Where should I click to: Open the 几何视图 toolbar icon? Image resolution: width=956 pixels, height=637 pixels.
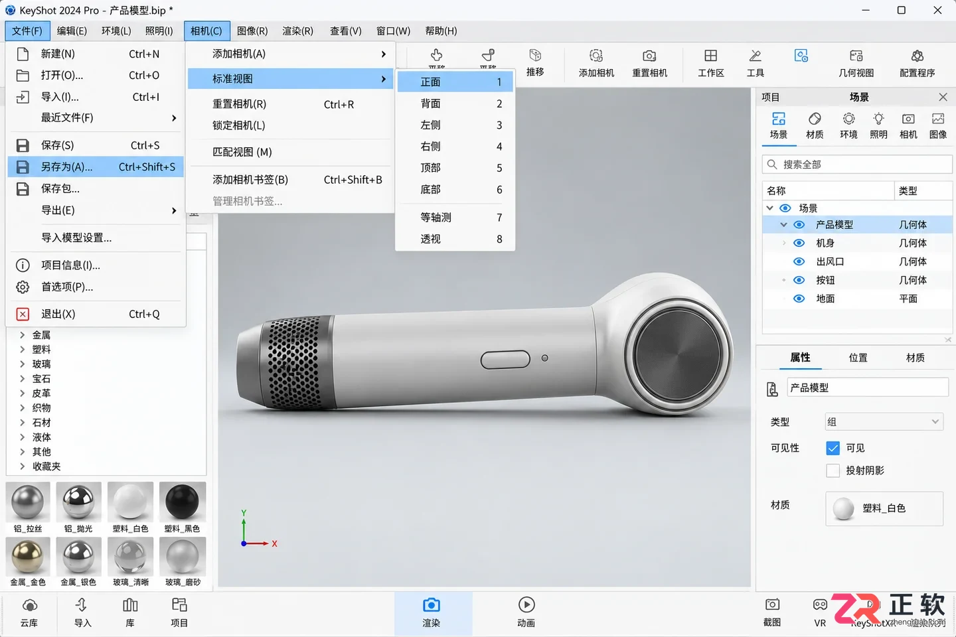click(x=856, y=56)
